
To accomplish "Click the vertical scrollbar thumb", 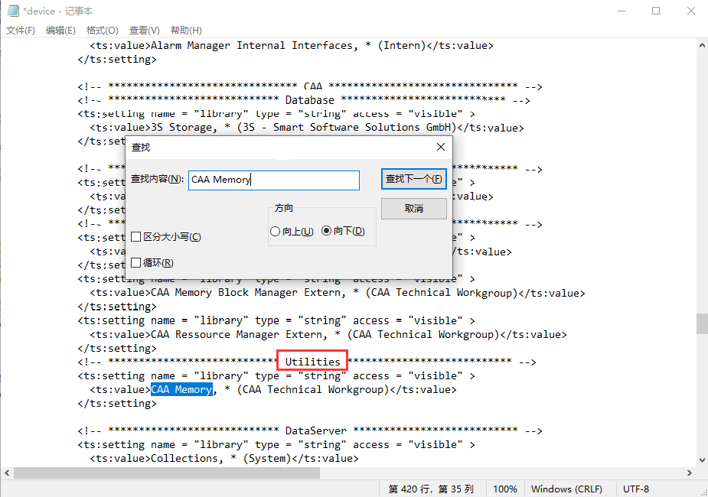I will pyautogui.click(x=701, y=323).
